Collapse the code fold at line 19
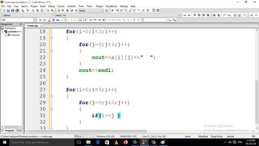 (51, 38)
